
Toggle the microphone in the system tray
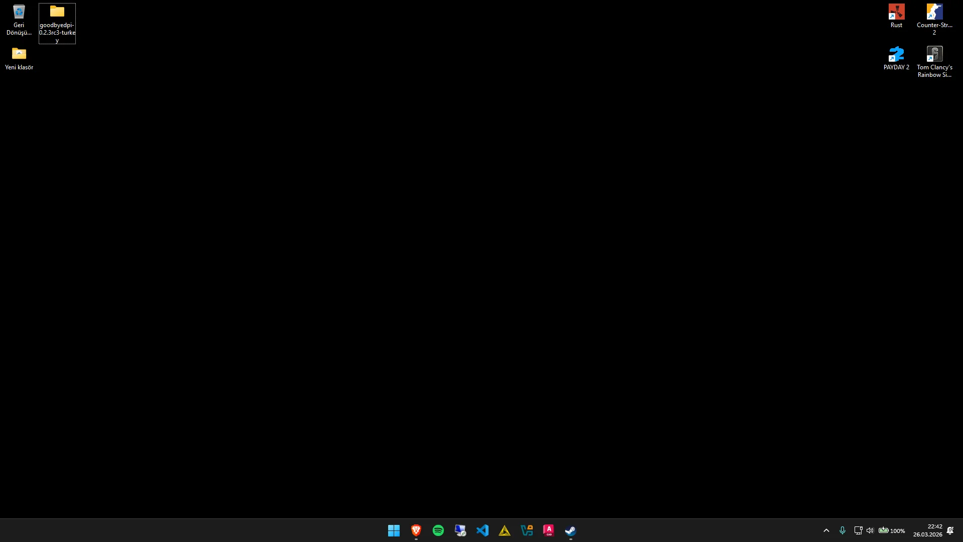tap(841, 530)
